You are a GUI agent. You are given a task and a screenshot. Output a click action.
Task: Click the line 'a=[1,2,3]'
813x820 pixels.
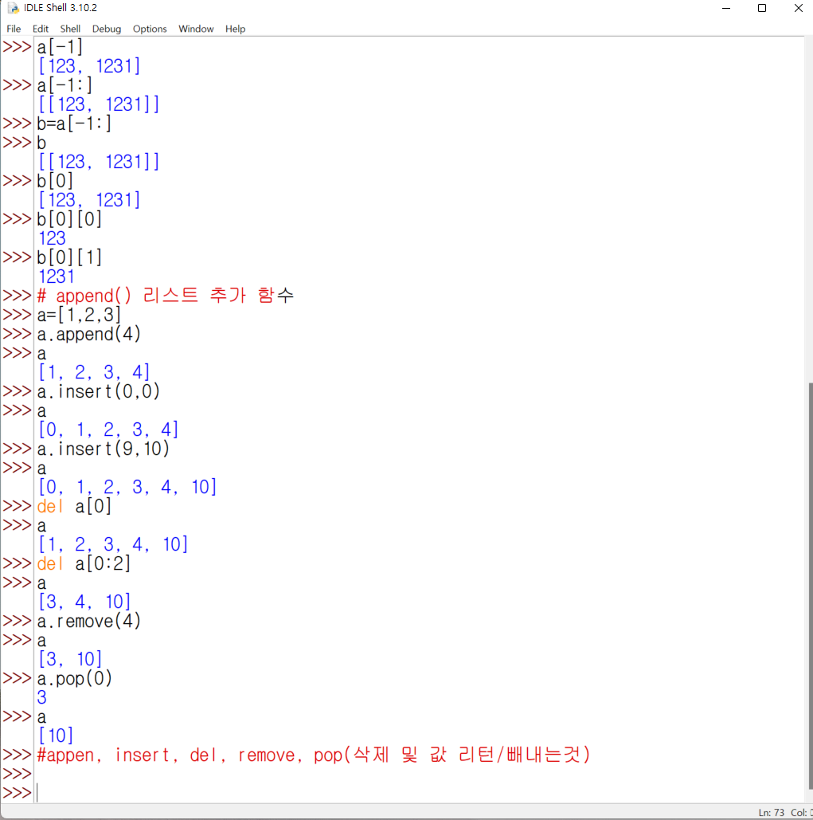79,315
